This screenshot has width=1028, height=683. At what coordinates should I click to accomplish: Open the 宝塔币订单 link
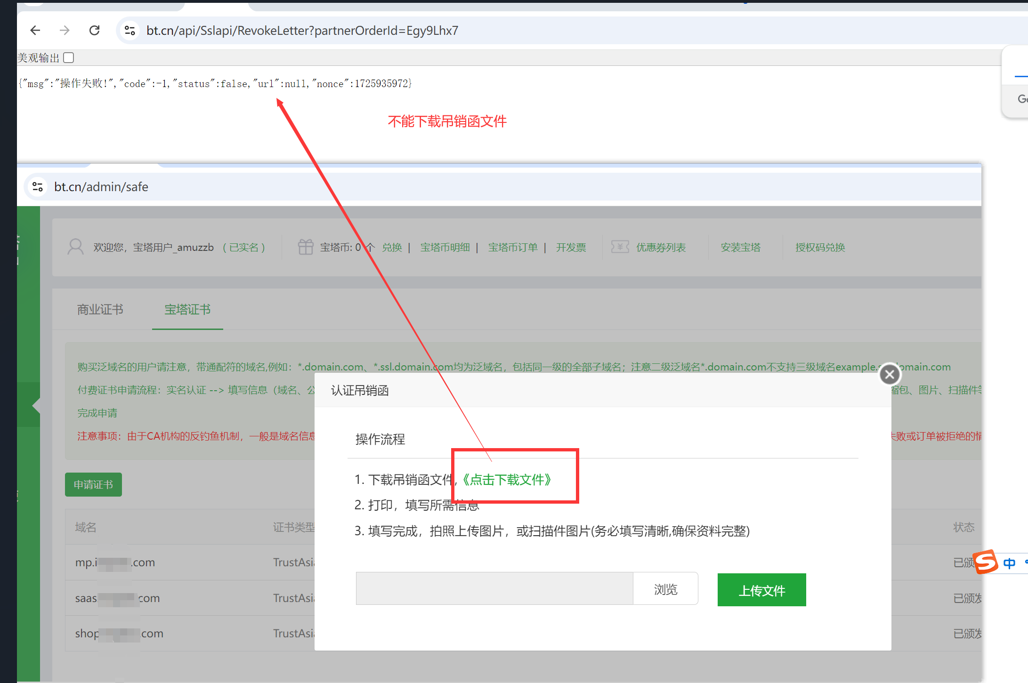(x=513, y=247)
